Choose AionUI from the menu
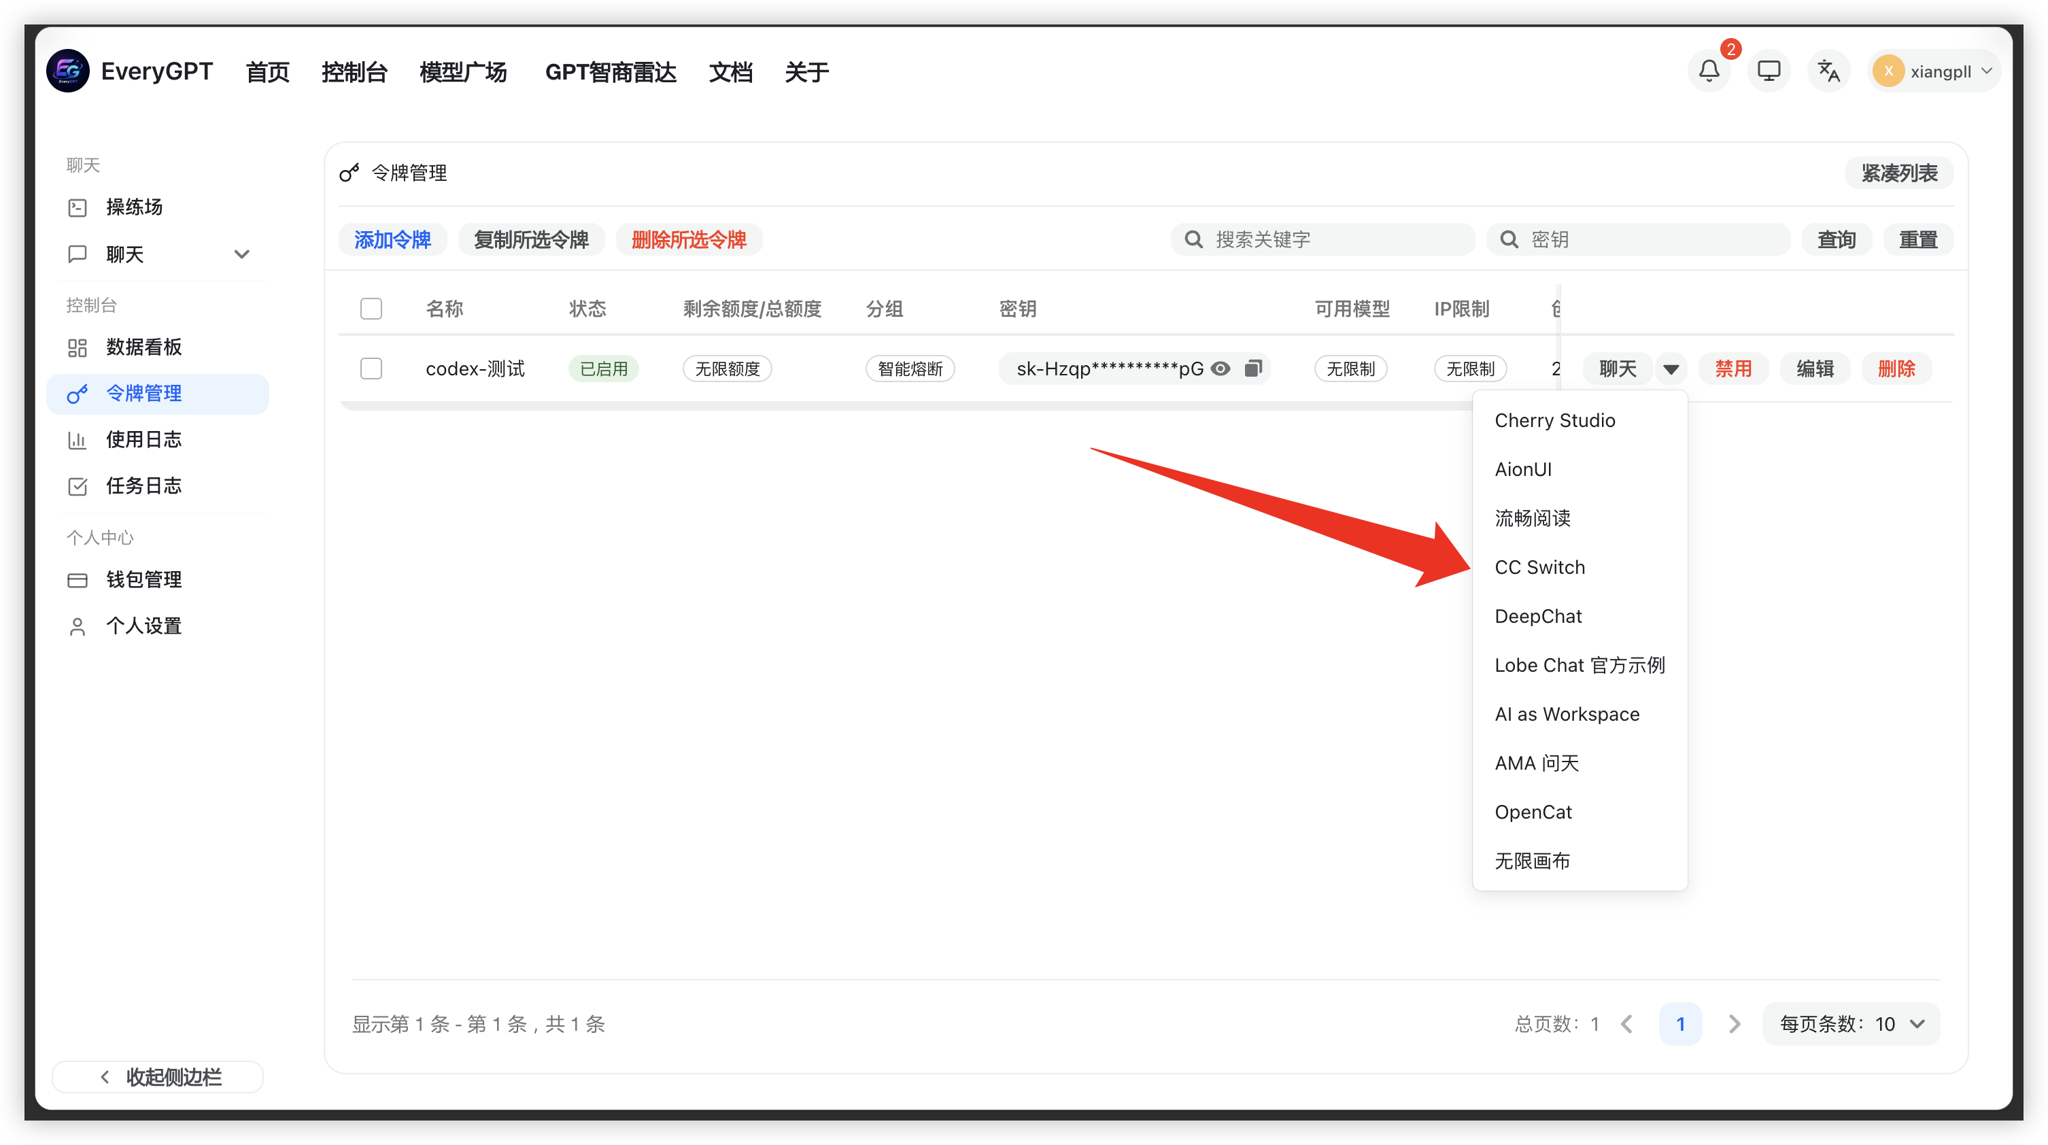 point(1580,469)
